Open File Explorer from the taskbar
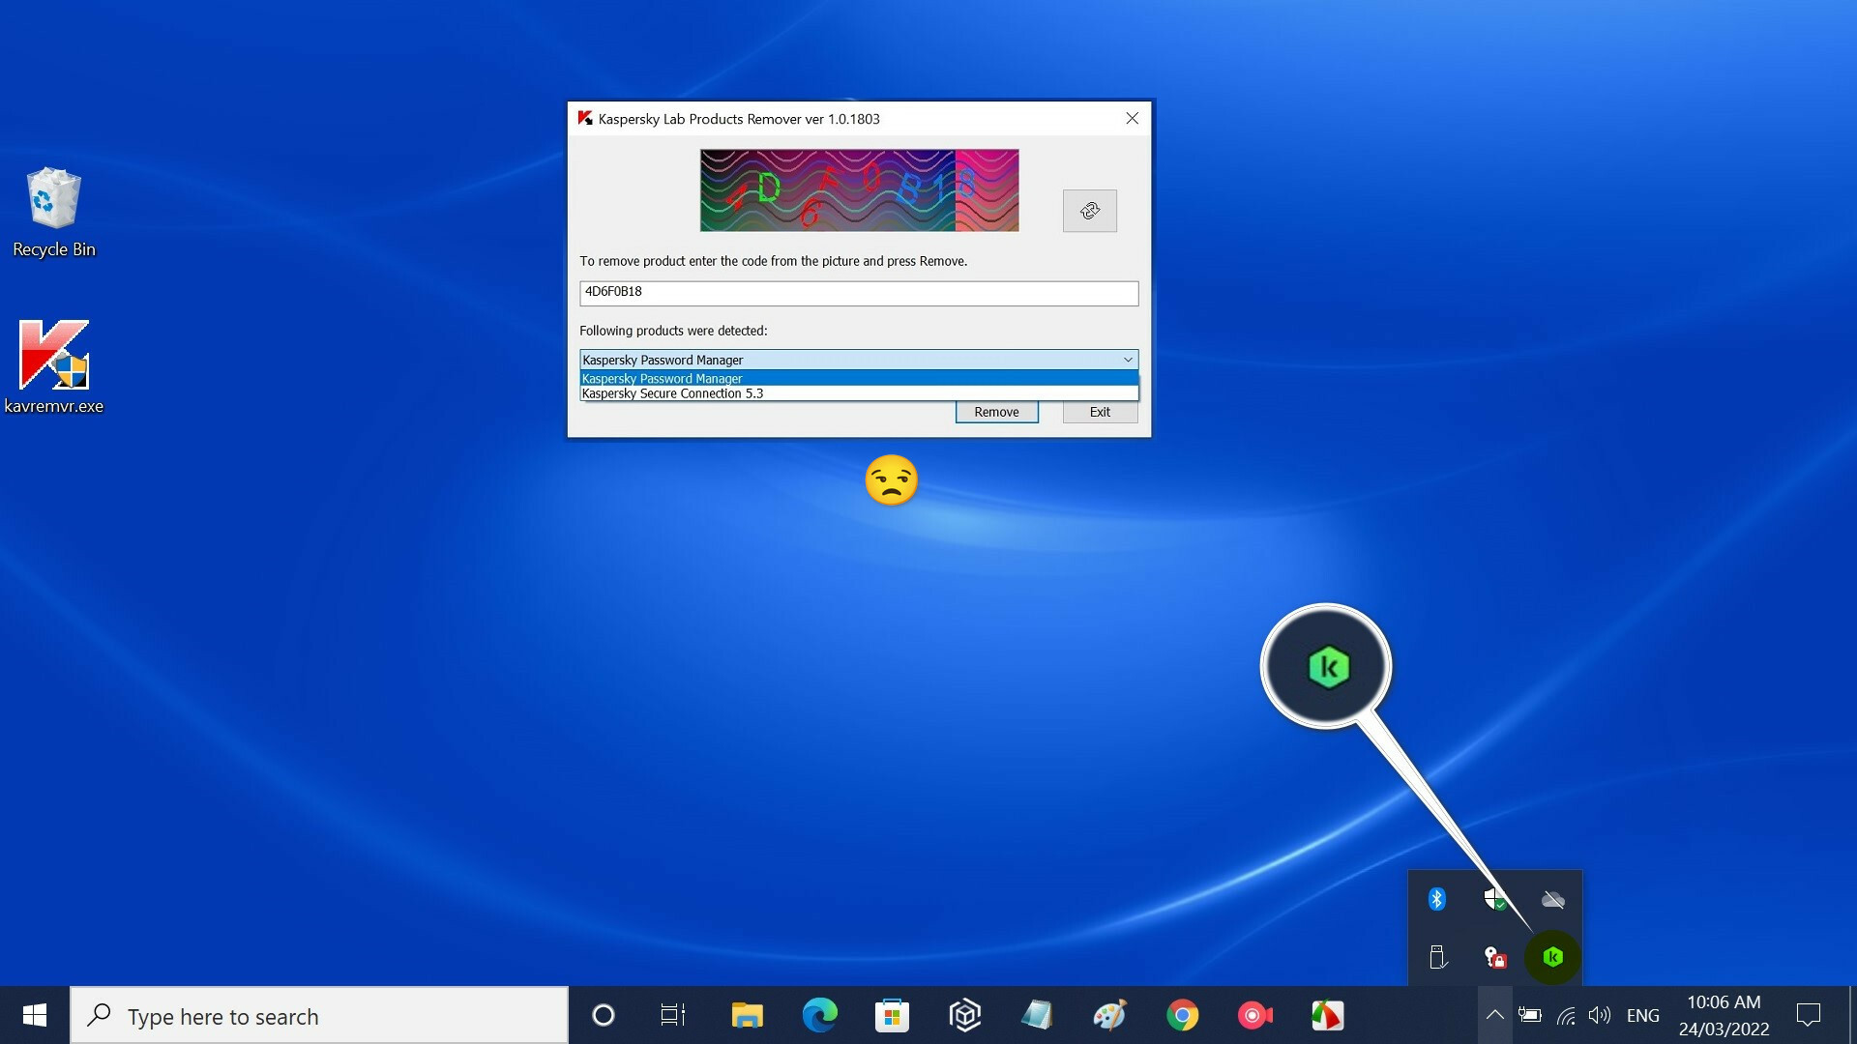This screenshot has height=1044, width=1857. tap(747, 1016)
